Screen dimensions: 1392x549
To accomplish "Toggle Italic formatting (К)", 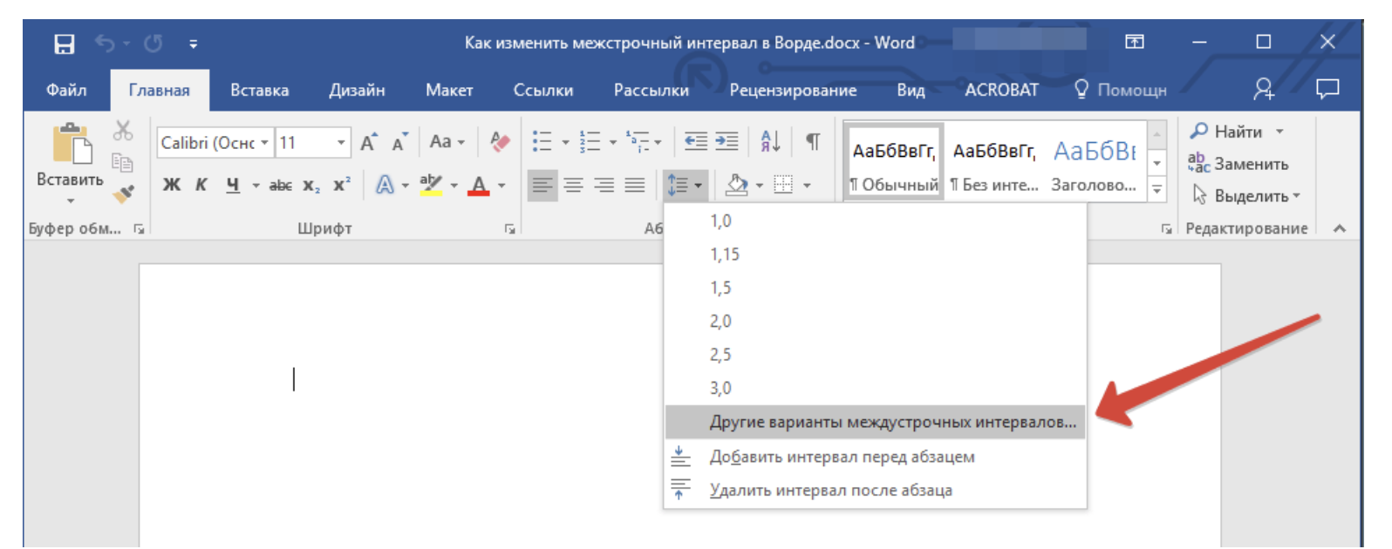I will pyautogui.click(x=201, y=185).
